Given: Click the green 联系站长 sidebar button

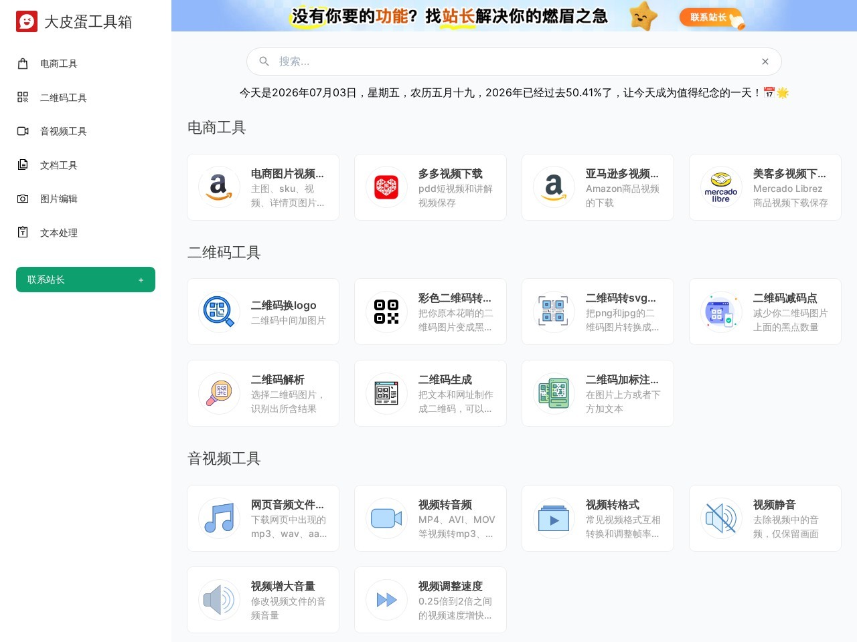Looking at the screenshot, I should (x=86, y=280).
